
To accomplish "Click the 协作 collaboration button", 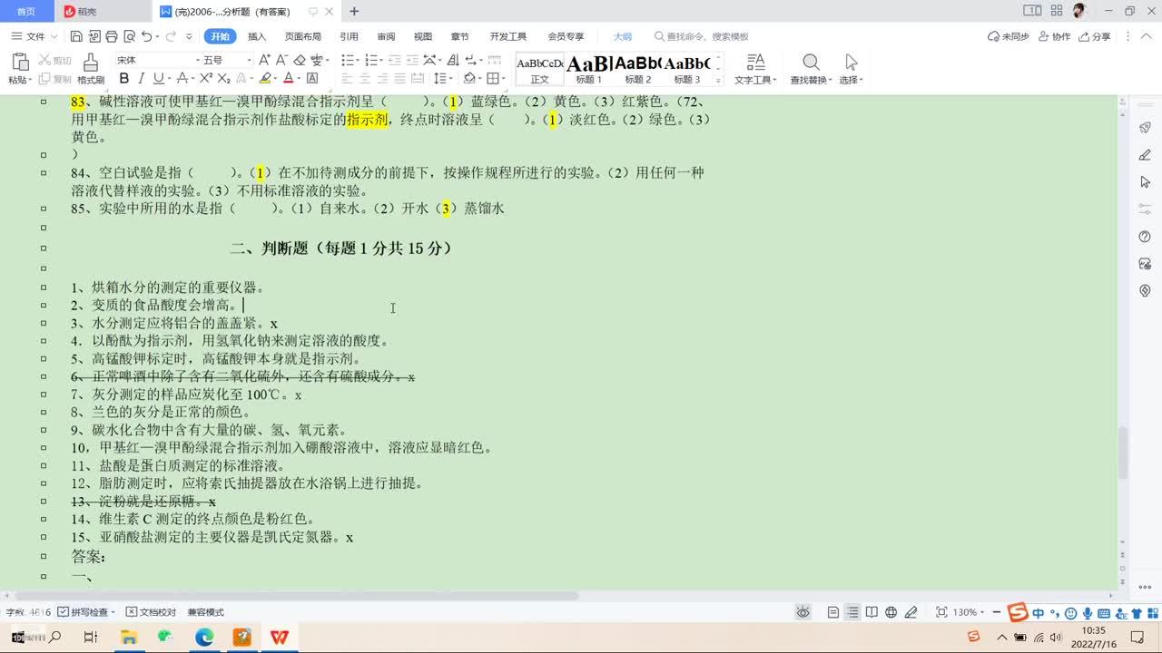I will pyautogui.click(x=1054, y=37).
